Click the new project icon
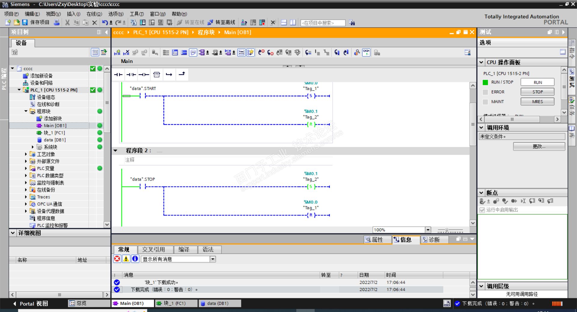This screenshot has height=312, width=577. (x=8, y=22)
